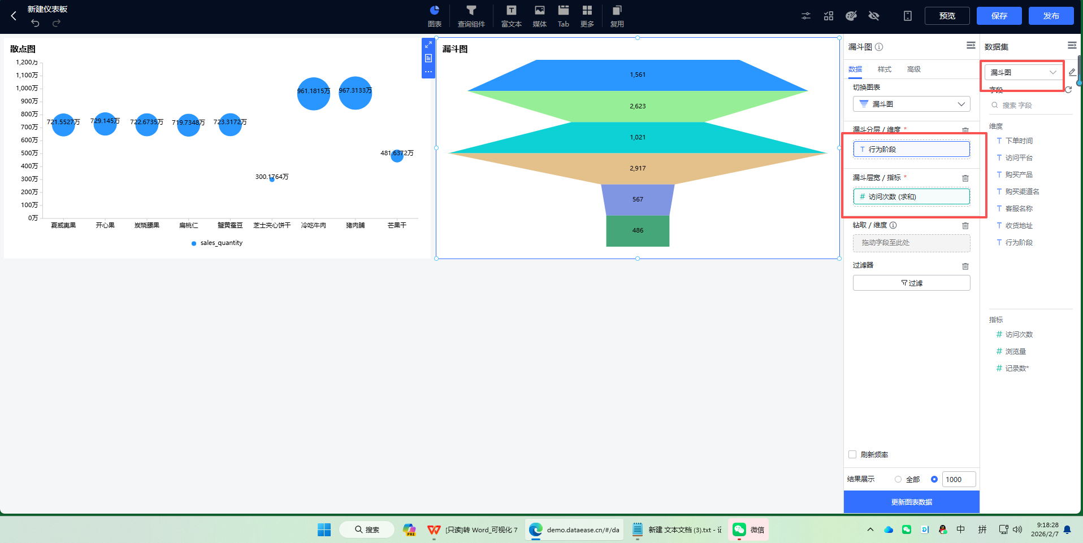Open WeChat from the taskbar
This screenshot has width=1083, height=543.
tap(748, 529)
